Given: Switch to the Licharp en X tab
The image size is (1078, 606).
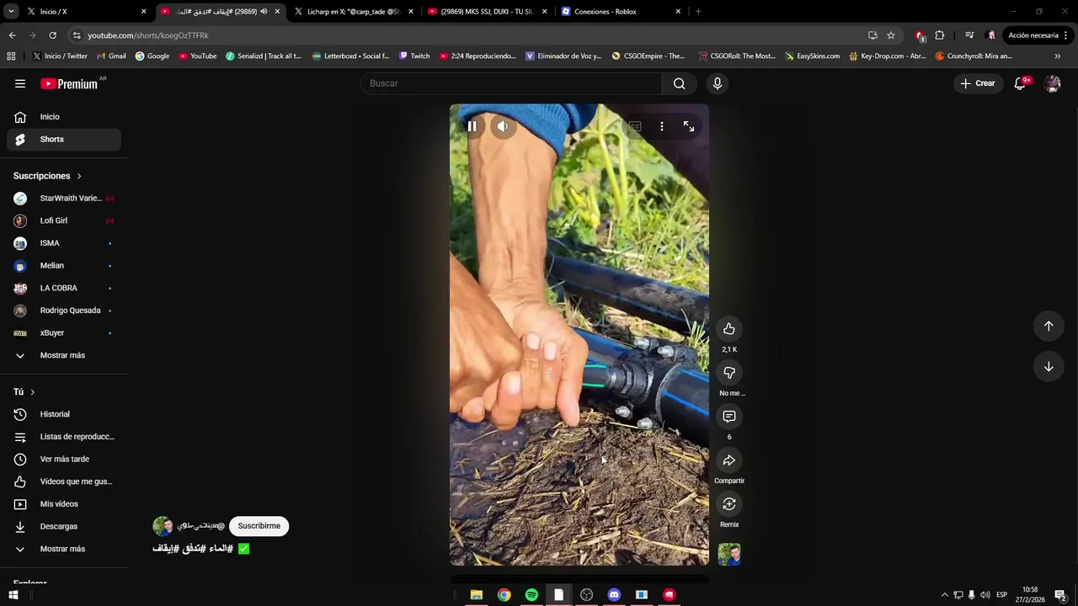Looking at the screenshot, I should pos(354,12).
